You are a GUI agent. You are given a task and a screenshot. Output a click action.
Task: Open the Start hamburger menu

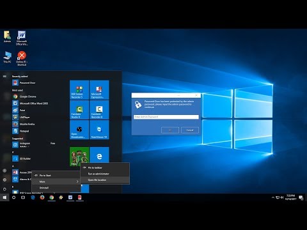point(4,76)
